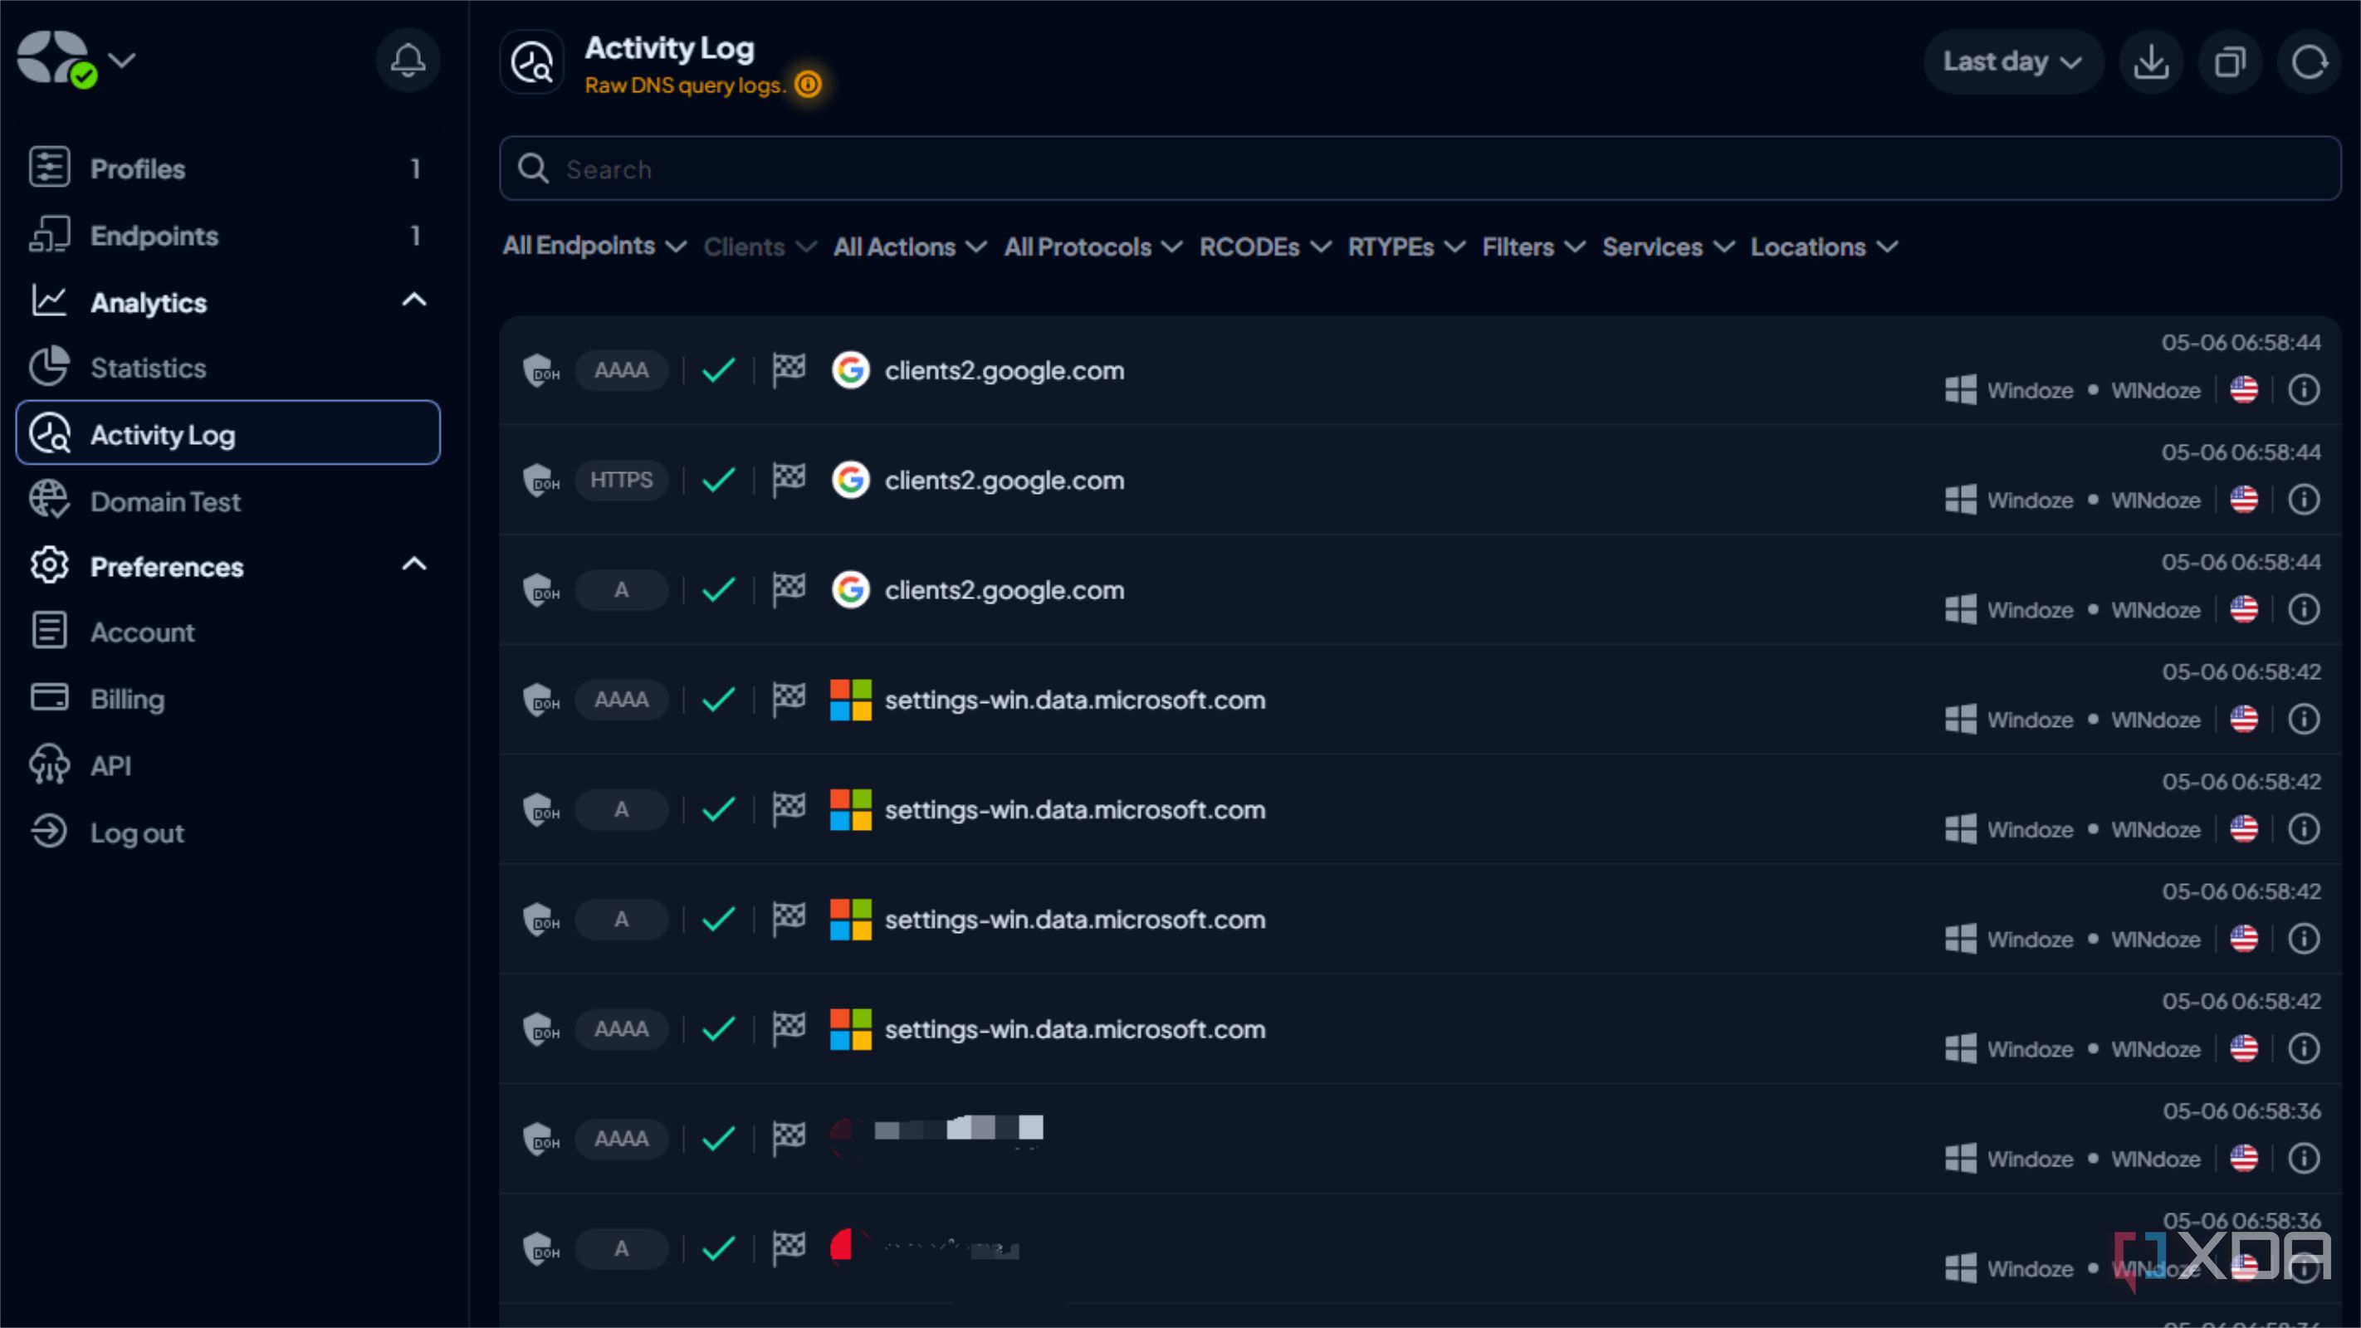Open the RTYPEs filter dropdown

1407,247
